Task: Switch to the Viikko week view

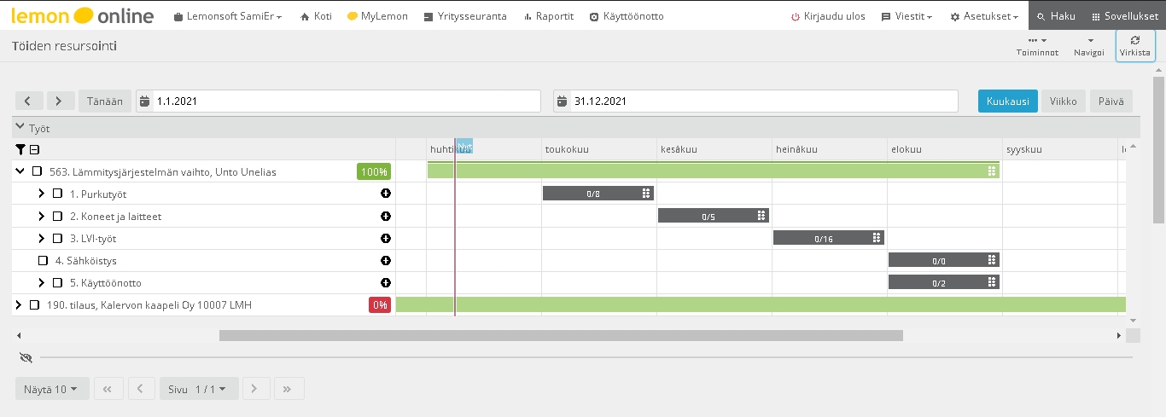Action: [1064, 101]
